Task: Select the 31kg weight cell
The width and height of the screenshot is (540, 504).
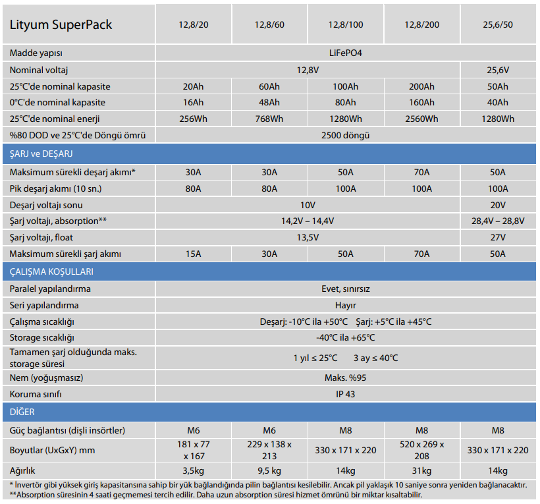Action: tap(421, 471)
